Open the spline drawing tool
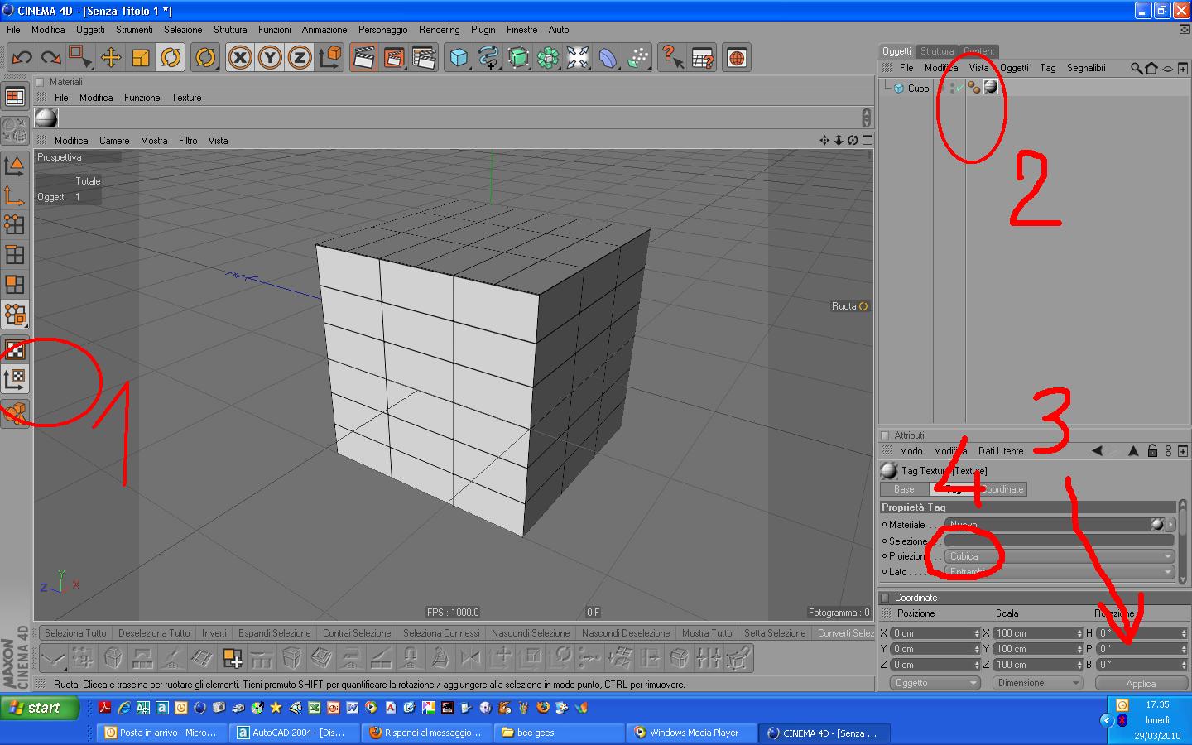This screenshot has height=745, width=1192. 488,58
